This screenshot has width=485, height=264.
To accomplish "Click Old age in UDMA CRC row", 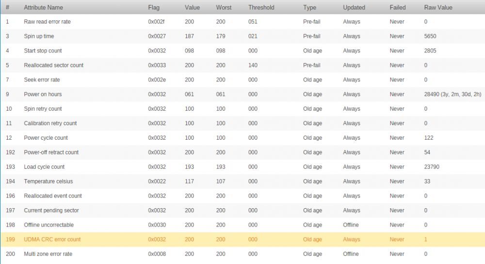I will tap(312, 240).
